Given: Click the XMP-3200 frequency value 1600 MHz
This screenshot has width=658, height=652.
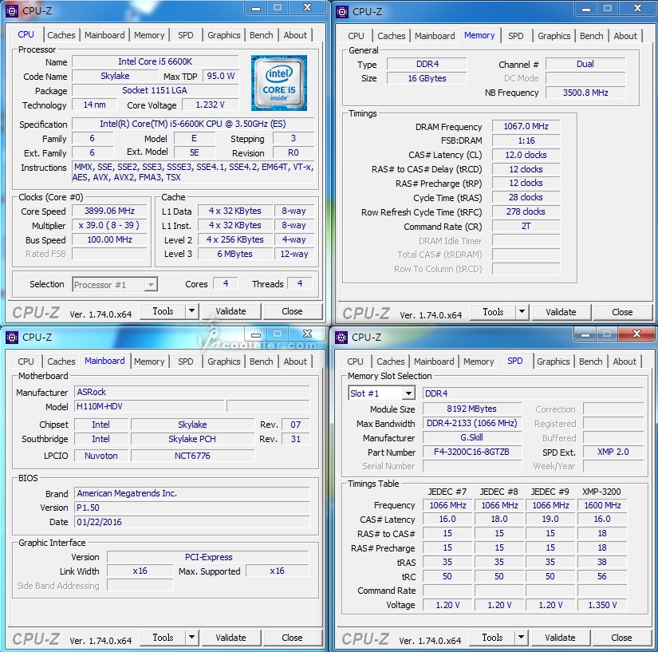Looking at the screenshot, I should point(602,505).
